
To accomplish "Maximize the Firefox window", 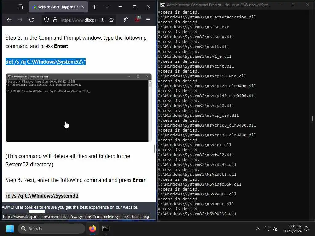I will click(x=134, y=7).
